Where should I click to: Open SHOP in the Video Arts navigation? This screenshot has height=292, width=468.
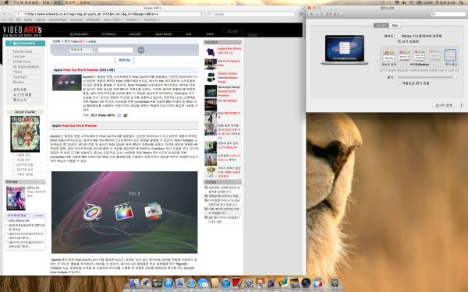[210, 34]
